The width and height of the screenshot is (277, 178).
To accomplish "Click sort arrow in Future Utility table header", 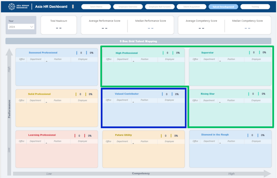I will pyautogui.click(x=133, y=144).
